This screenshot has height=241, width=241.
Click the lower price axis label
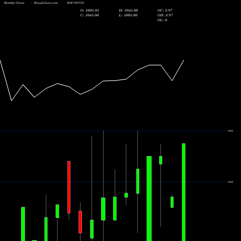230,182
